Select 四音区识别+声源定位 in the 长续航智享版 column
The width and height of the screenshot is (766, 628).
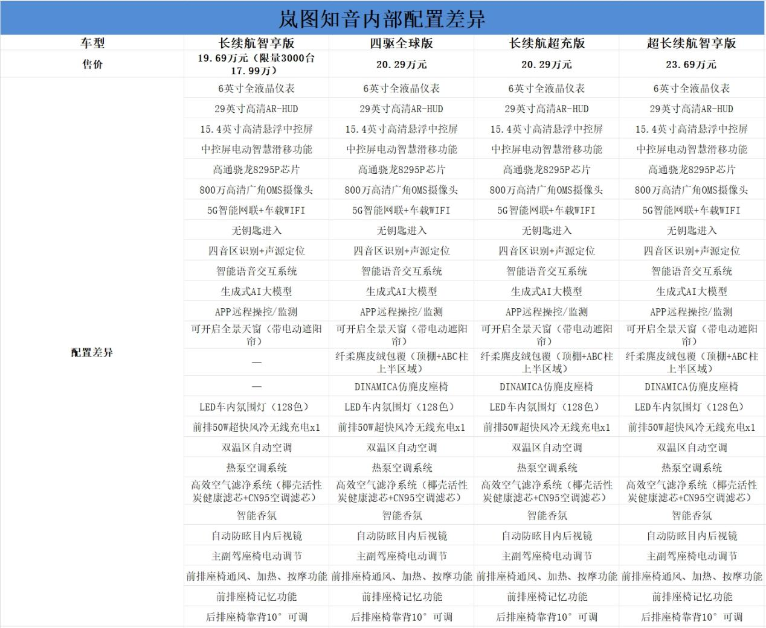coord(256,251)
